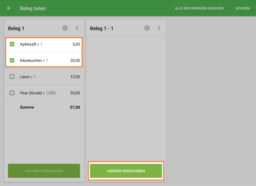Screen dimensions: 256x186
Task: Open the three-dot menu for Beleg 1 - 1
Action: click(x=159, y=28)
